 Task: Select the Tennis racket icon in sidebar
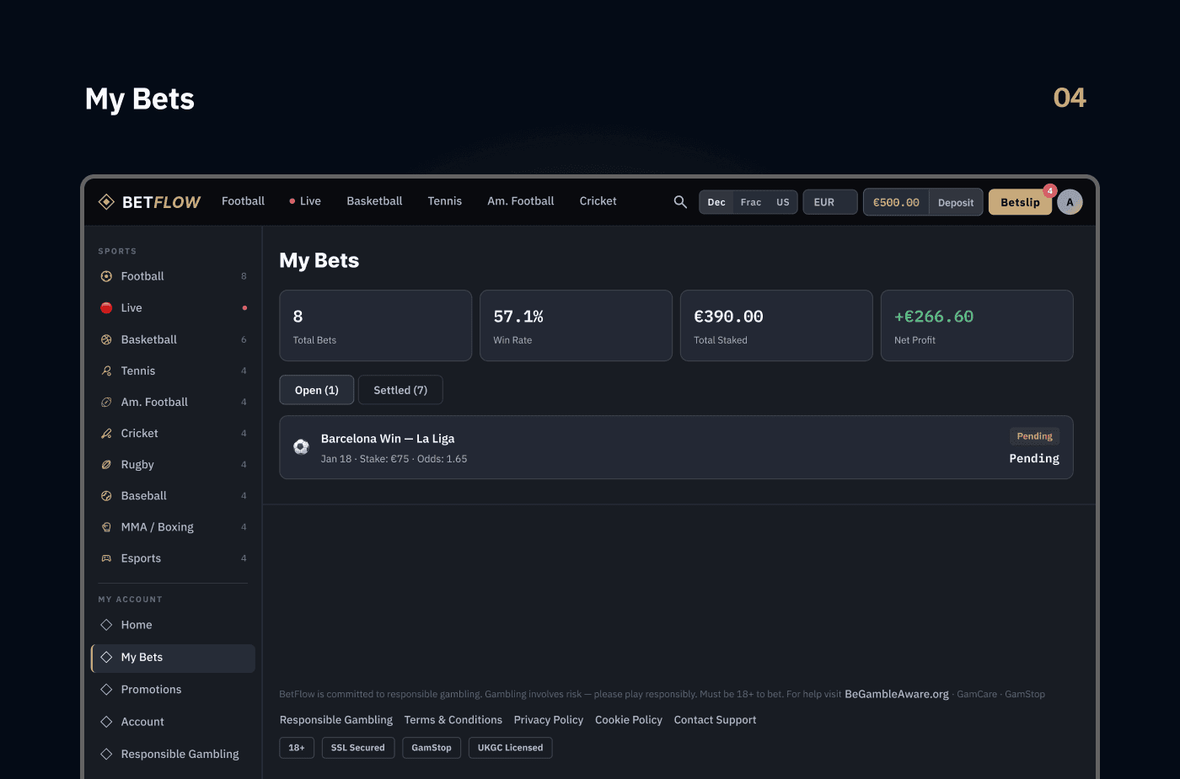106,371
